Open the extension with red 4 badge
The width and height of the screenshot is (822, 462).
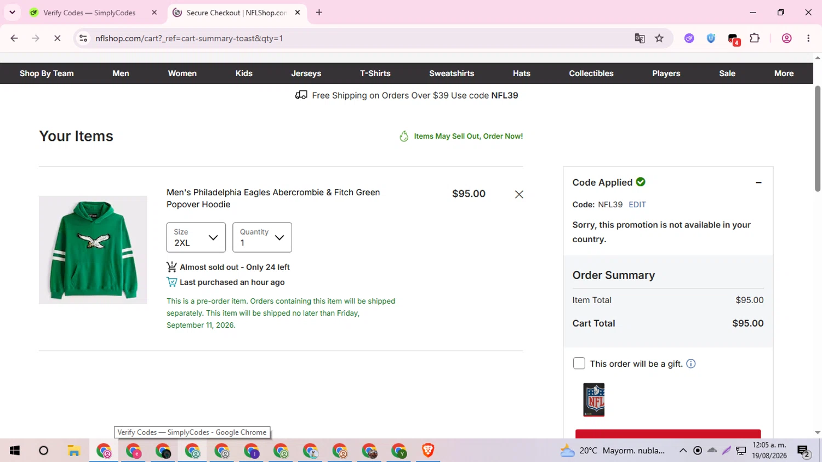tap(734, 39)
